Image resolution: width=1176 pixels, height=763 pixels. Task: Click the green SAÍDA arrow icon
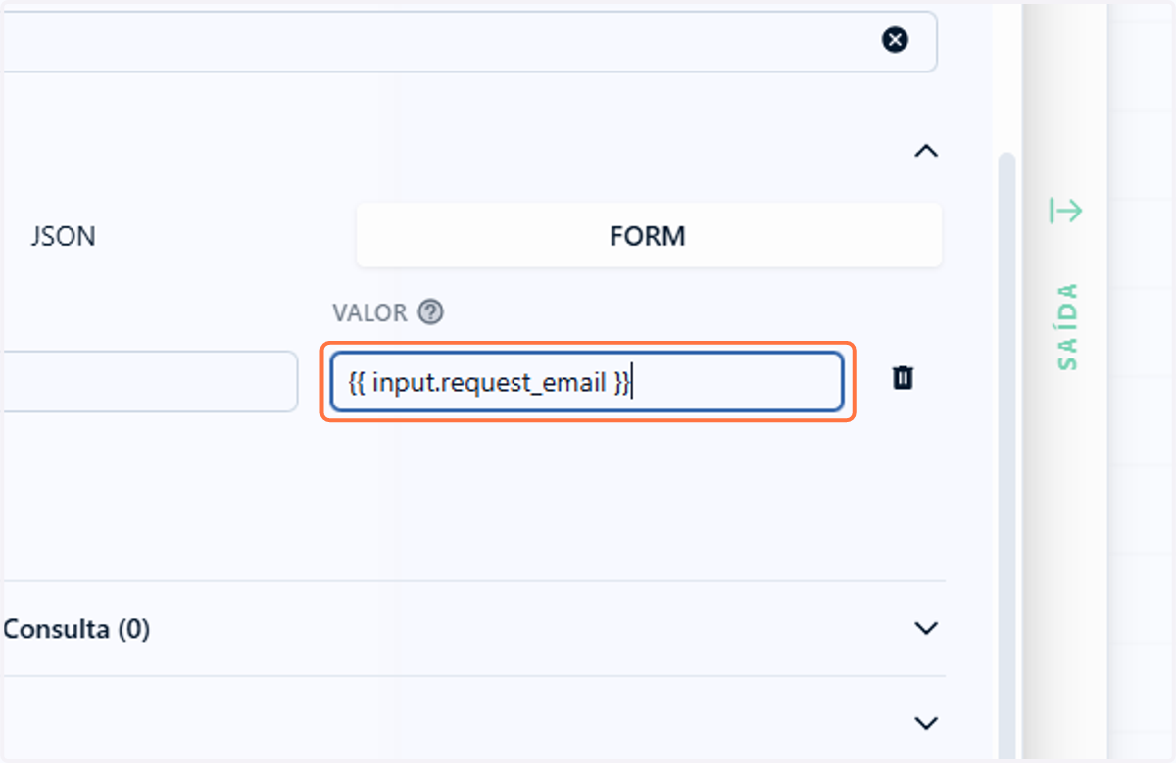pos(1065,210)
